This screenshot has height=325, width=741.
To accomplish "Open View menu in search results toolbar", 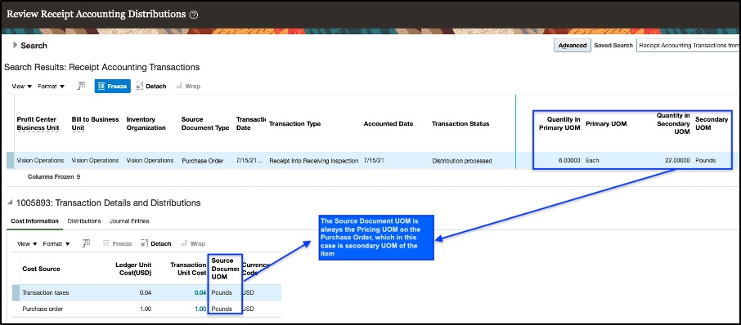I will (x=22, y=87).
